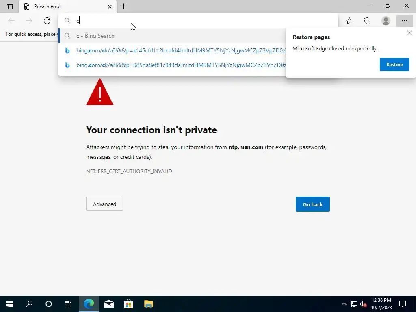Open Microsoft Store from taskbar
416x312 pixels.
(x=128, y=304)
